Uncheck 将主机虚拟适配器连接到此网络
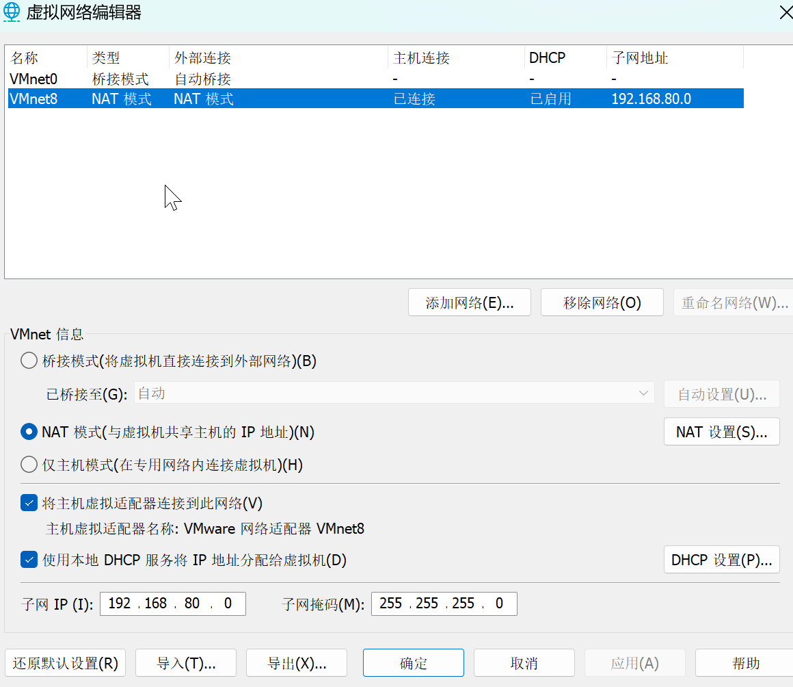 pyautogui.click(x=29, y=502)
